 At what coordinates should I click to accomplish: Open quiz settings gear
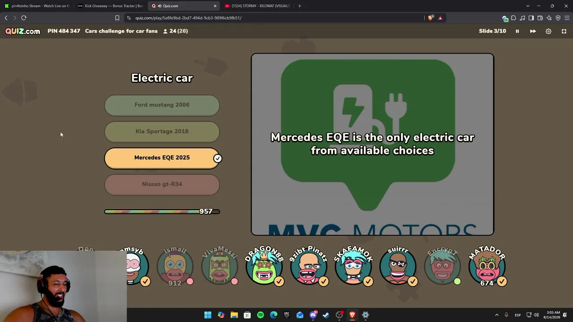point(548,31)
